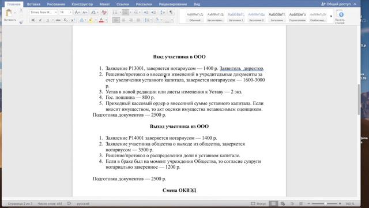Click the zoom out minus button
Viewport: 369px width, 208px height.
tap(309, 203)
